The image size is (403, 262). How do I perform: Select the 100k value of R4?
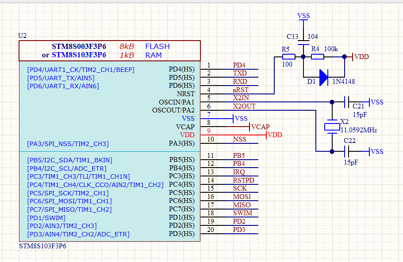click(331, 49)
